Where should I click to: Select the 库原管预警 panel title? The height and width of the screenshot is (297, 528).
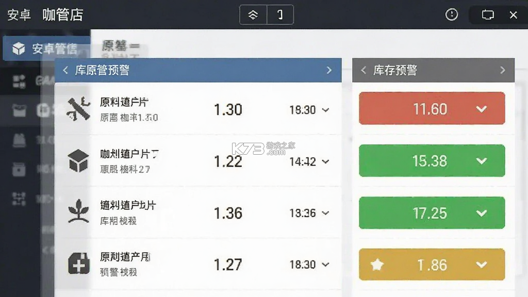coord(102,70)
